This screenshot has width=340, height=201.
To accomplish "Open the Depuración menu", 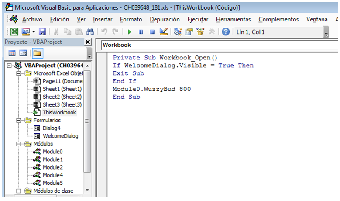I will point(165,19).
